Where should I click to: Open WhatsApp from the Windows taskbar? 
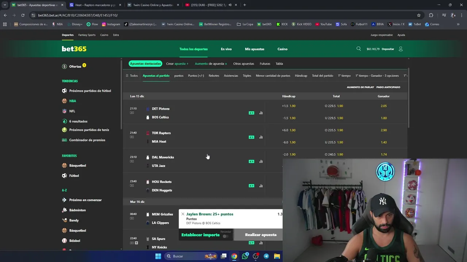[245, 256]
